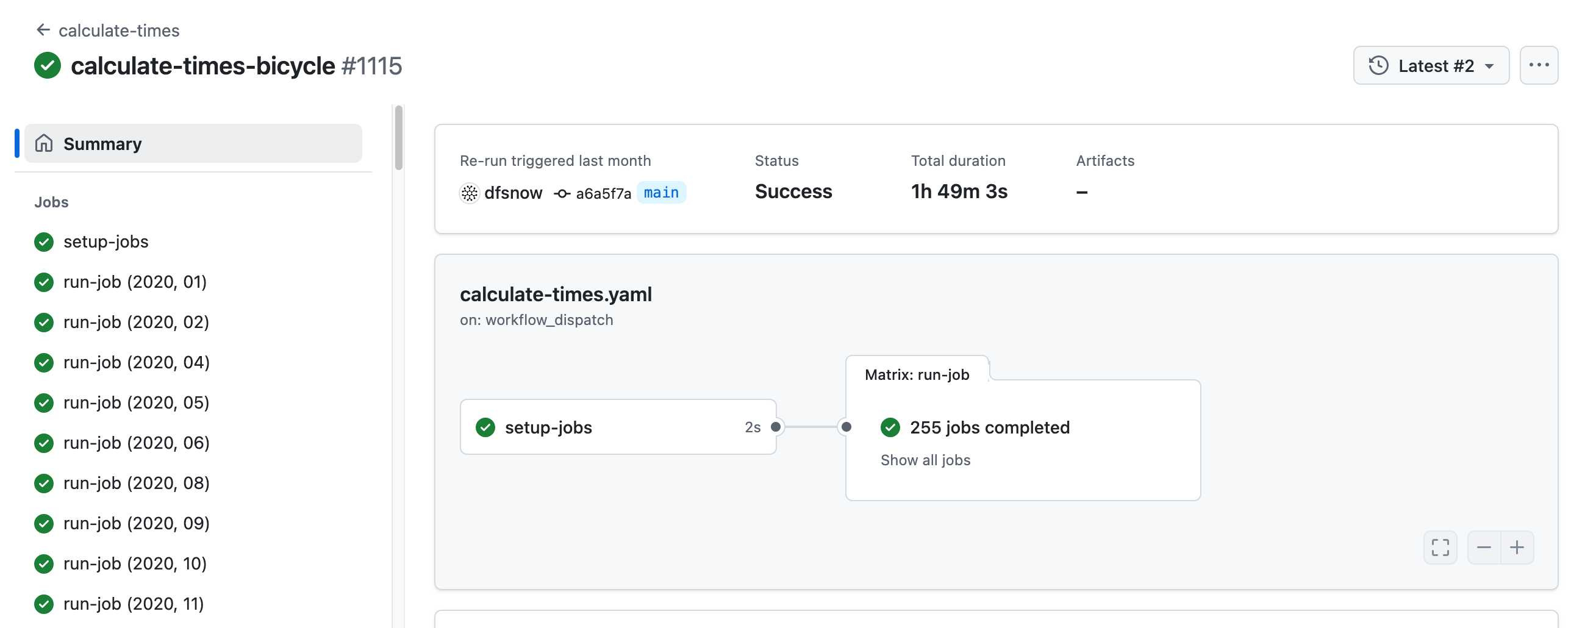Screen dimensions: 1571x628
Task: Click the Jobs section heading
Action: [51, 202]
